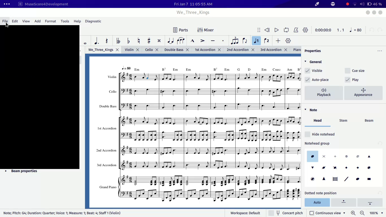
Task: Switch to the Violin part tab
Action: [129, 50]
